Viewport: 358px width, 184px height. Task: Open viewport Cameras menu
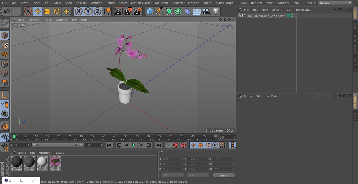(x=33, y=20)
